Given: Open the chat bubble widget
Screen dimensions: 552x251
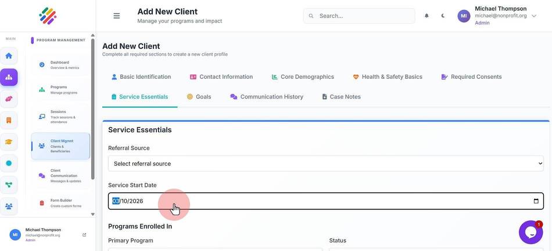Looking at the screenshot, I should (531, 232).
